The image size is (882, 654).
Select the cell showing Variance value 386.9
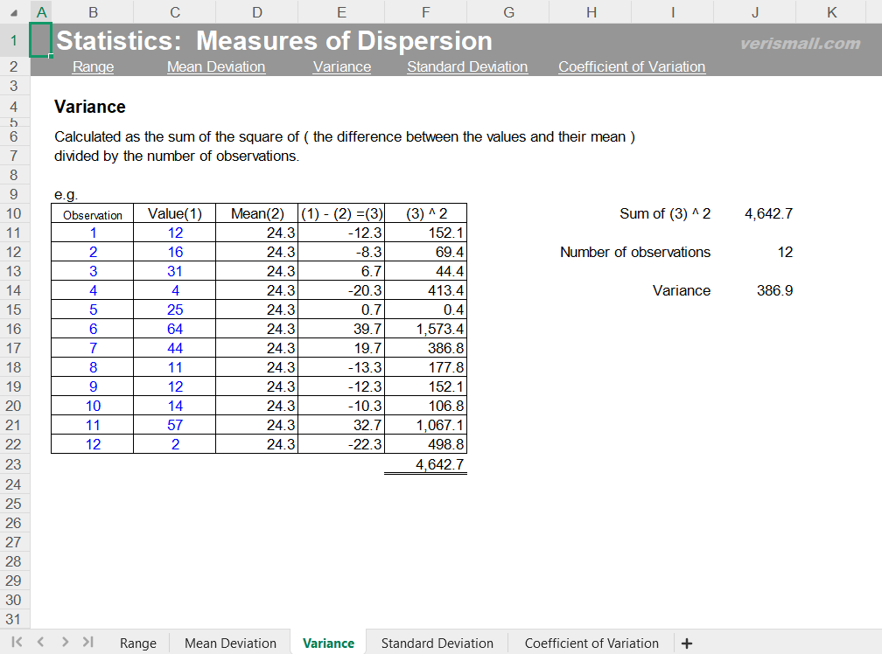coord(773,290)
